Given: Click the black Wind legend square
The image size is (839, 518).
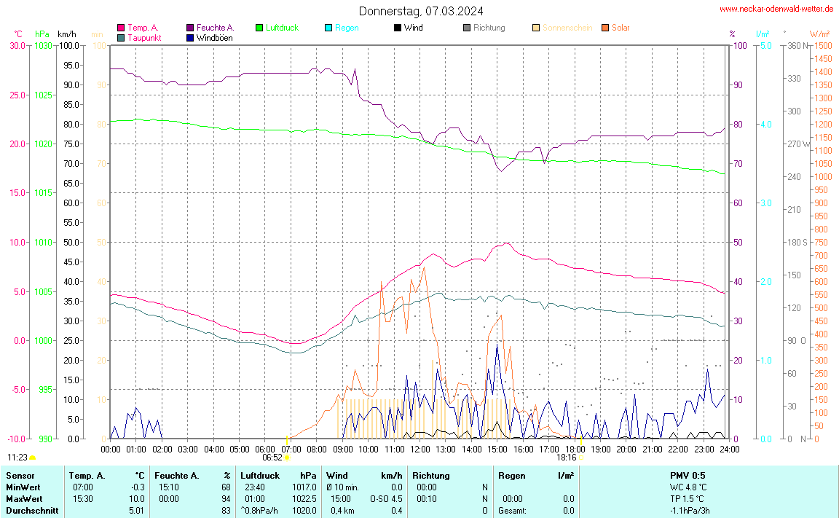Looking at the screenshot, I should tap(397, 28).
